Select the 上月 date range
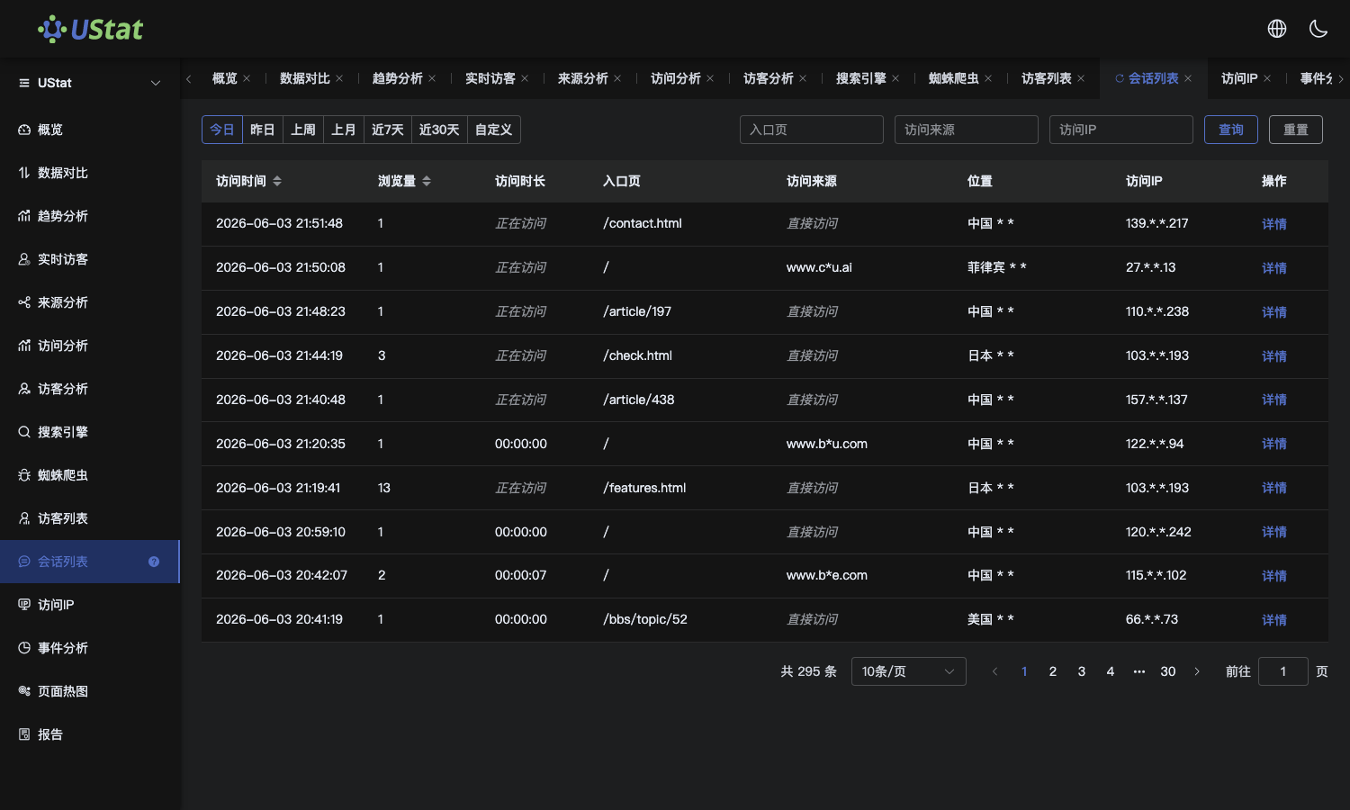Viewport: 1350px width, 810px height. click(344, 130)
